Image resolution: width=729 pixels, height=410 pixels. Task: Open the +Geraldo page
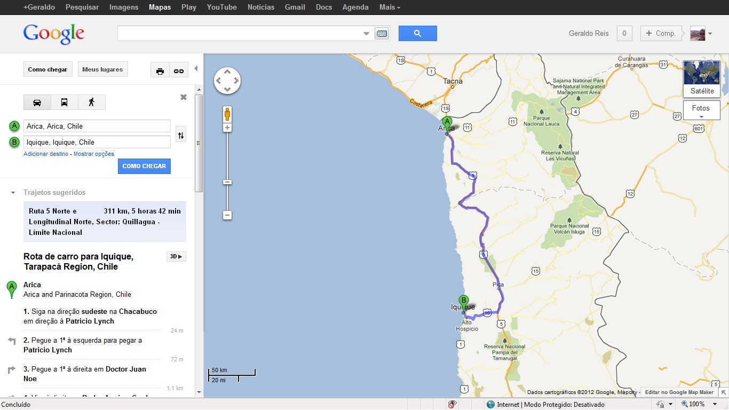(40, 7)
